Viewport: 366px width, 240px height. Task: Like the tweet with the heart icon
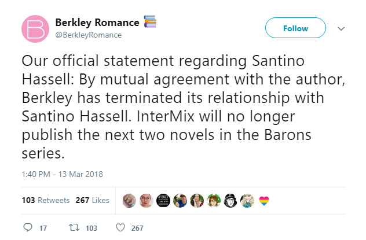pos(120,228)
